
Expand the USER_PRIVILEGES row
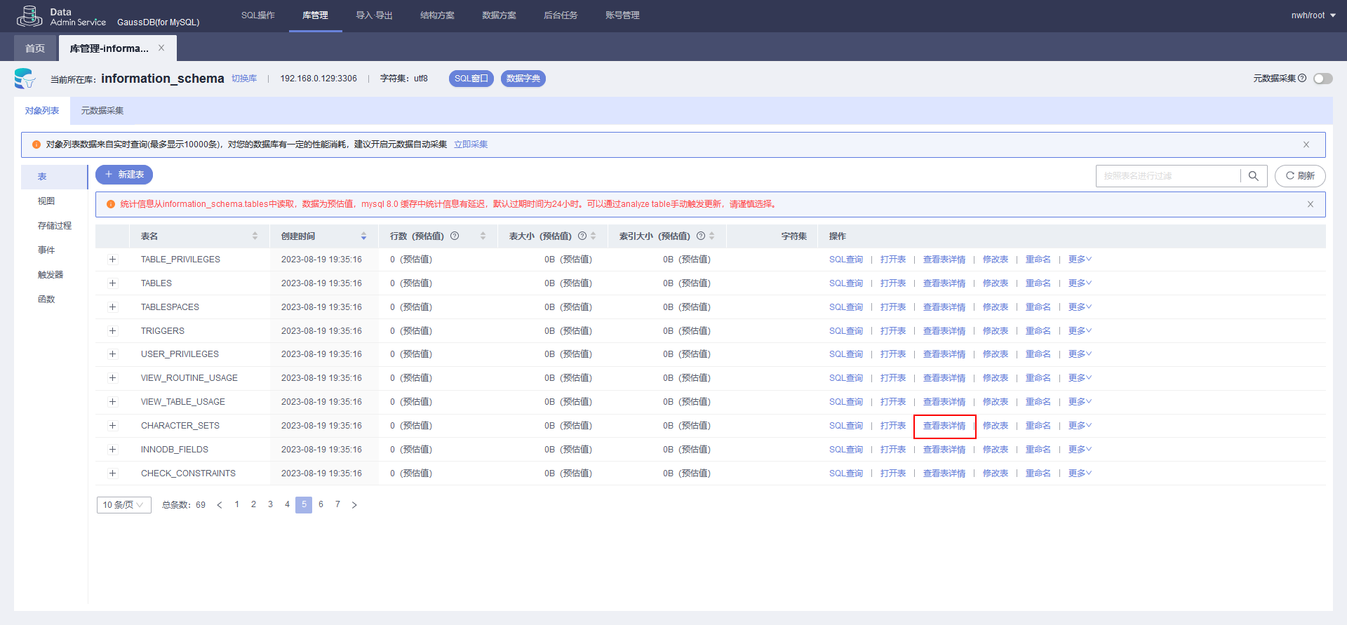coord(112,354)
